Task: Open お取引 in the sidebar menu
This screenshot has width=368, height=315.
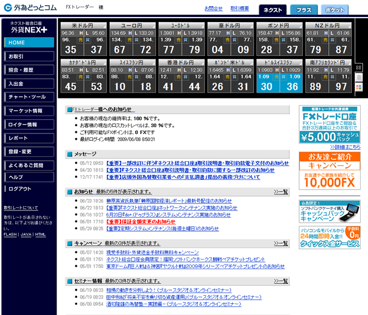Action: 29,56
